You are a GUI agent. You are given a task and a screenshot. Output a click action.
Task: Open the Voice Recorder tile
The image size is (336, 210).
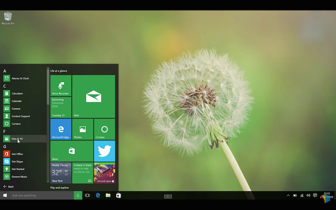[60, 85]
